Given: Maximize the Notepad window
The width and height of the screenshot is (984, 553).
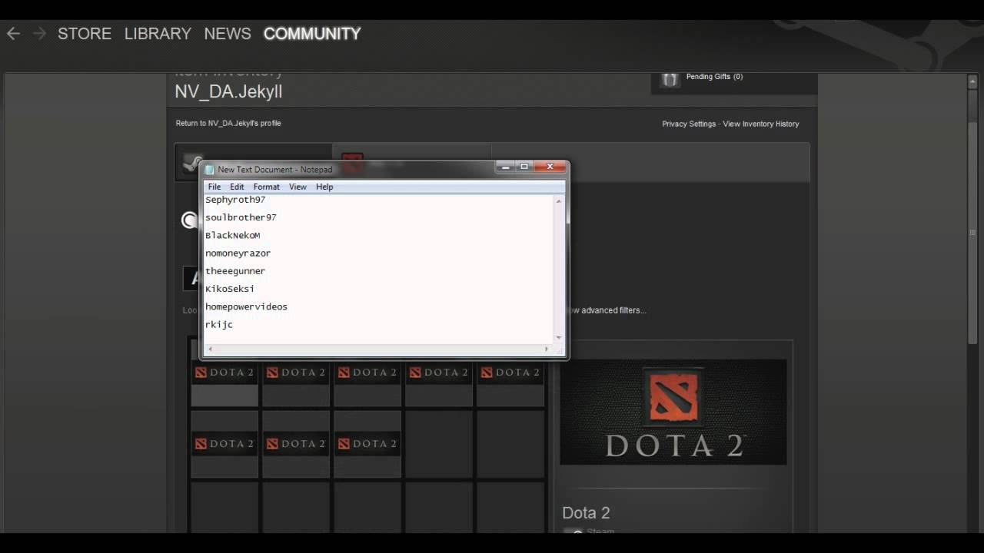Looking at the screenshot, I should (524, 167).
